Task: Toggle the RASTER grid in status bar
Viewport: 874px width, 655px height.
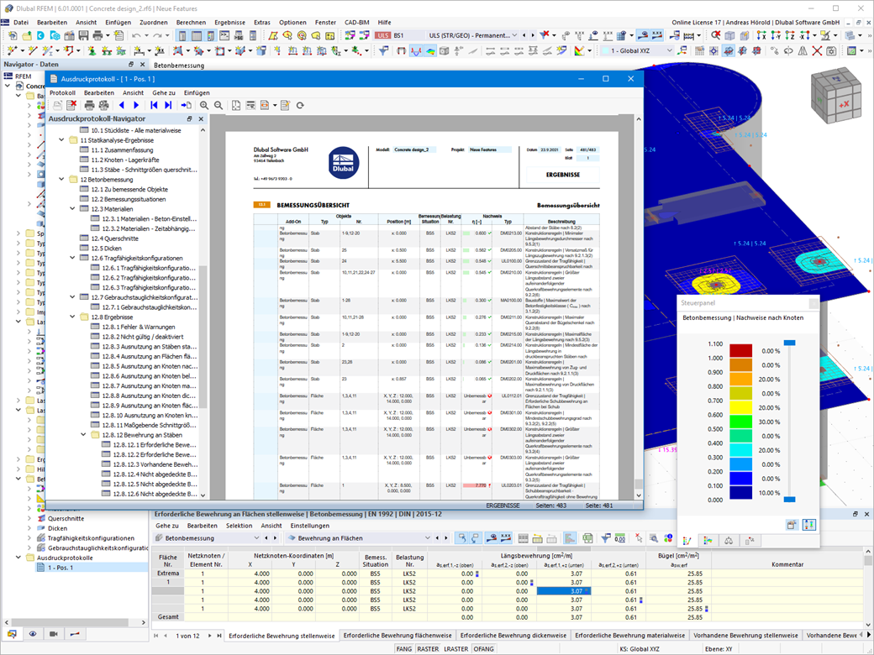Action: [x=428, y=649]
